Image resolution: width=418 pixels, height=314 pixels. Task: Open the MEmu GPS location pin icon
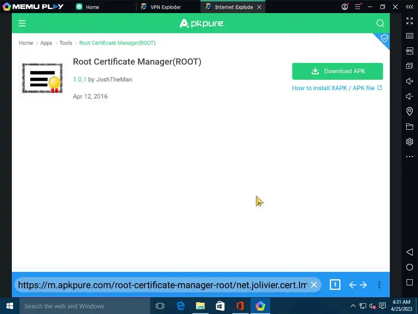(x=409, y=111)
